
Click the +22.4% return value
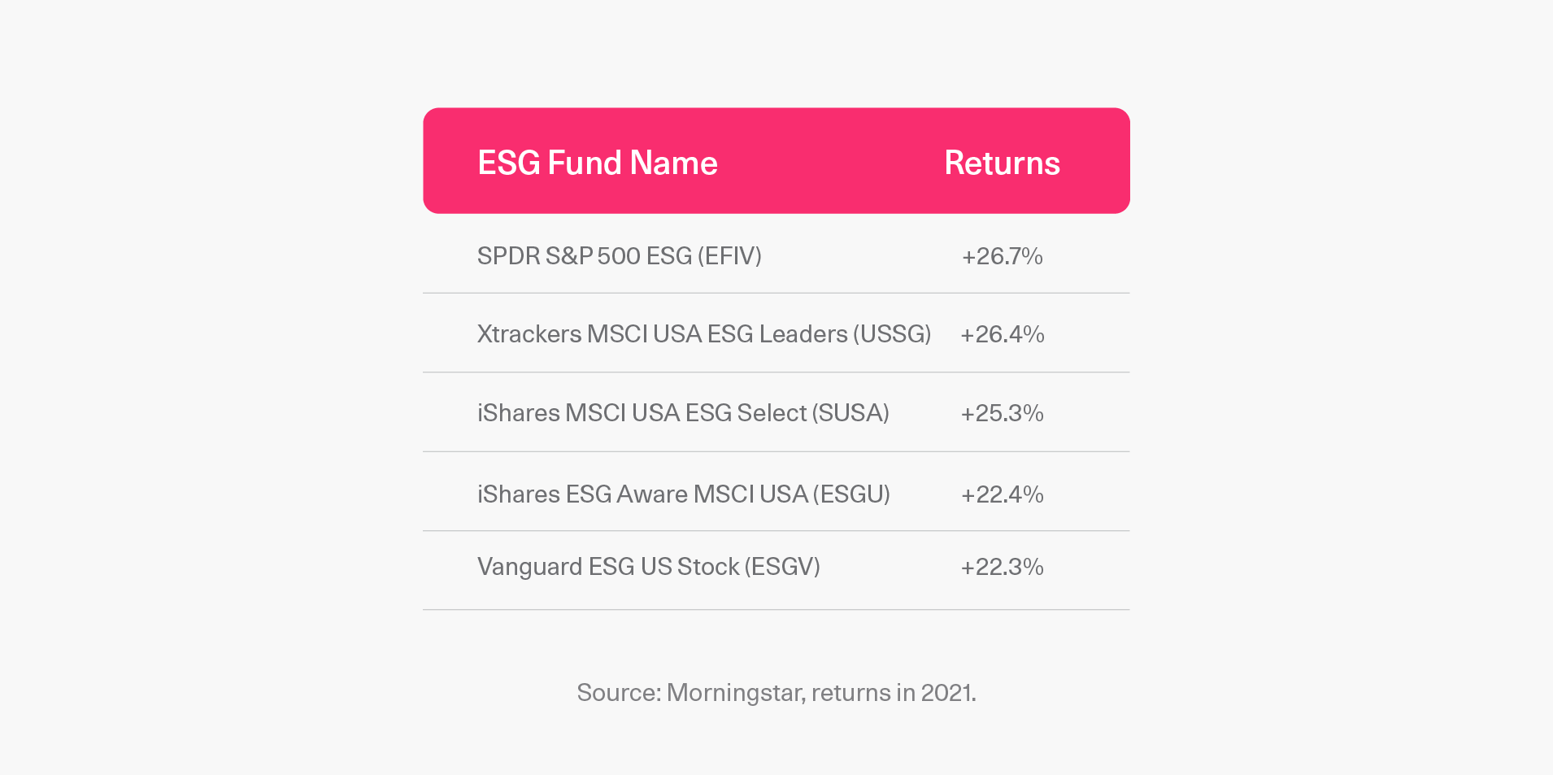coord(1003,494)
